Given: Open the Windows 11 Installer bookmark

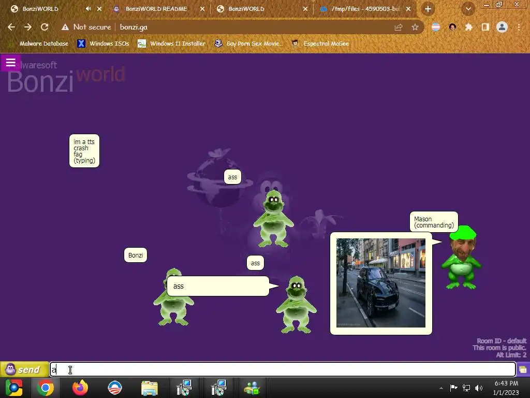Looking at the screenshot, I should click(172, 44).
